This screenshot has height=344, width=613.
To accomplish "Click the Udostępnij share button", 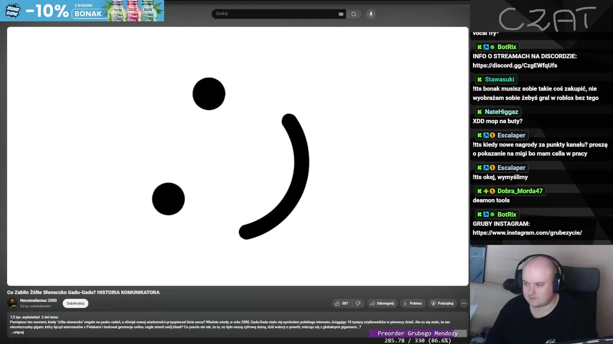I will point(382,303).
